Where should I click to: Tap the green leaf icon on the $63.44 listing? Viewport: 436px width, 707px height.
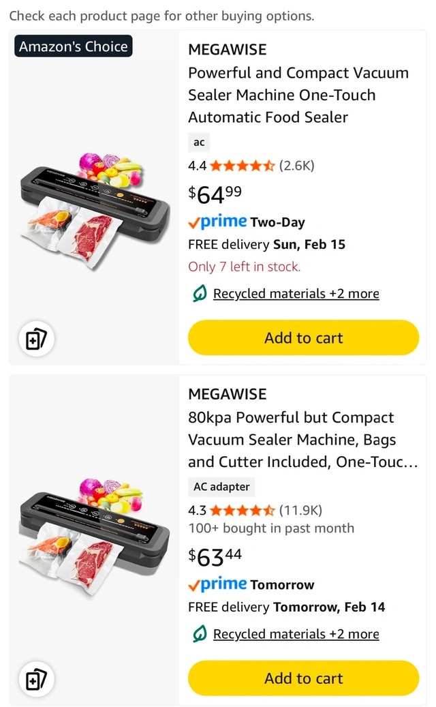pyautogui.click(x=199, y=634)
